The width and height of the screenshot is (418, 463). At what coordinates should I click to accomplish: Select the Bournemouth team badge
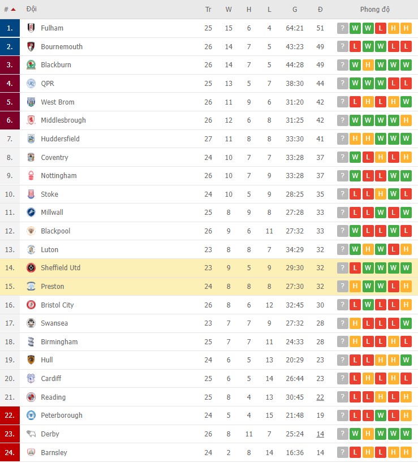point(31,46)
